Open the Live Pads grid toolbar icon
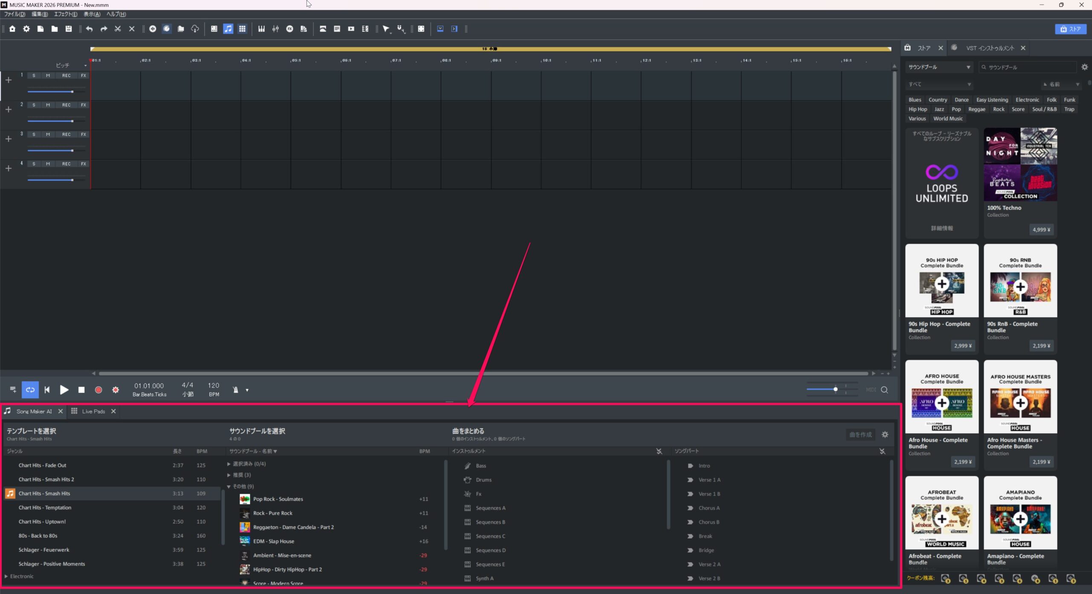 click(x=242, y=29)
